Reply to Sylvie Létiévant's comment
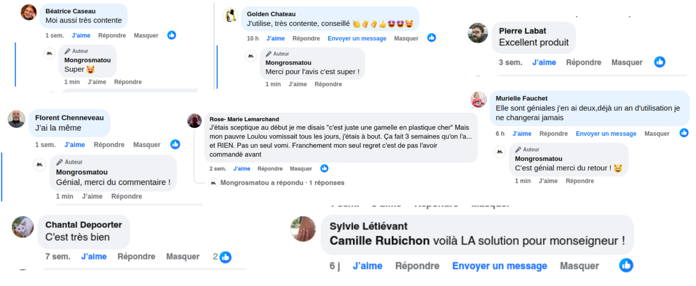696x286 pixels. [417, 266]
